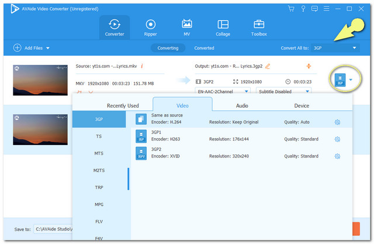Click the output filename Lyrics.3gp2
This screenshot has width=374, height=244.
[x=237, y=66]
